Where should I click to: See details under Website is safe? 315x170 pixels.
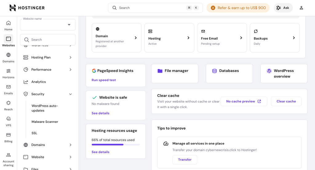pos(101,113)
